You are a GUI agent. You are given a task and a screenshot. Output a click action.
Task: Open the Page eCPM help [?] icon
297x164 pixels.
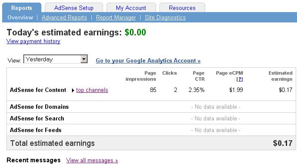(240, 79)
